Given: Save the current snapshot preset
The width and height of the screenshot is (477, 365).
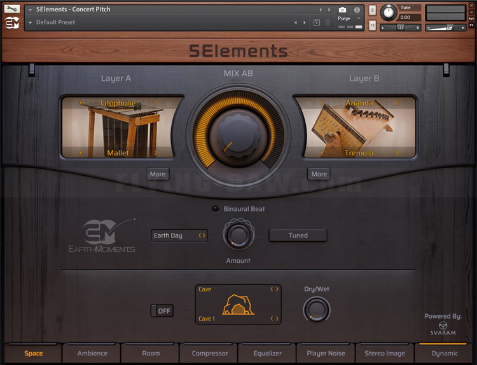Looking at the screenshot, I should [x=316, y=22].
